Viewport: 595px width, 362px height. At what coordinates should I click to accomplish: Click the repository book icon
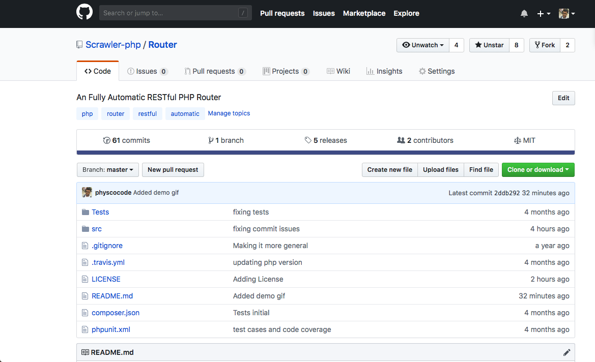(79, 45)
